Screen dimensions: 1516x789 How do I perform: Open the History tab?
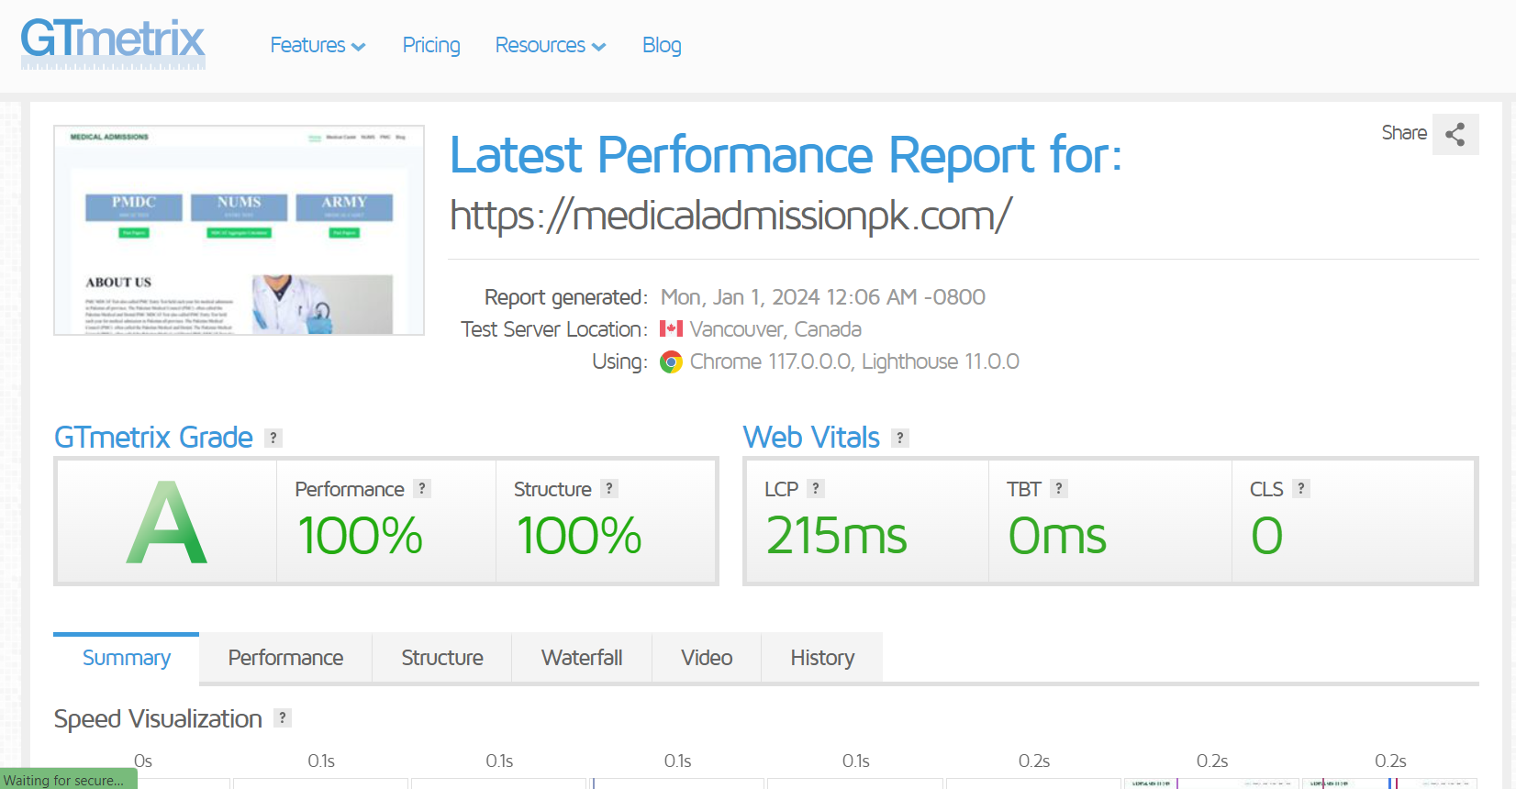822,658
